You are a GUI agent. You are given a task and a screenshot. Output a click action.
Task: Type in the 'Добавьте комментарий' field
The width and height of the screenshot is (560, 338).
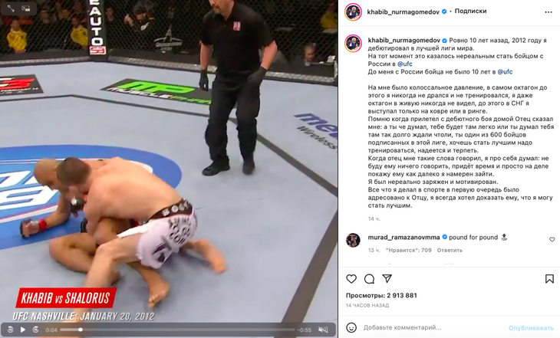click(x=433, y=327)
